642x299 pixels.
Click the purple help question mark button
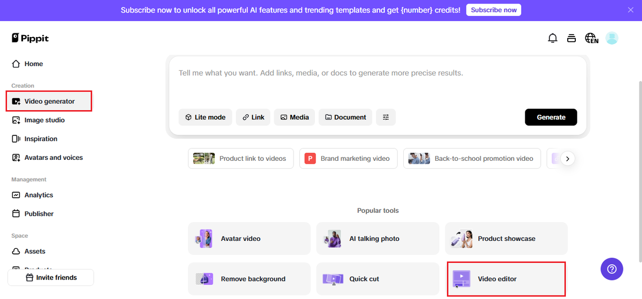[x=612, y=269]
